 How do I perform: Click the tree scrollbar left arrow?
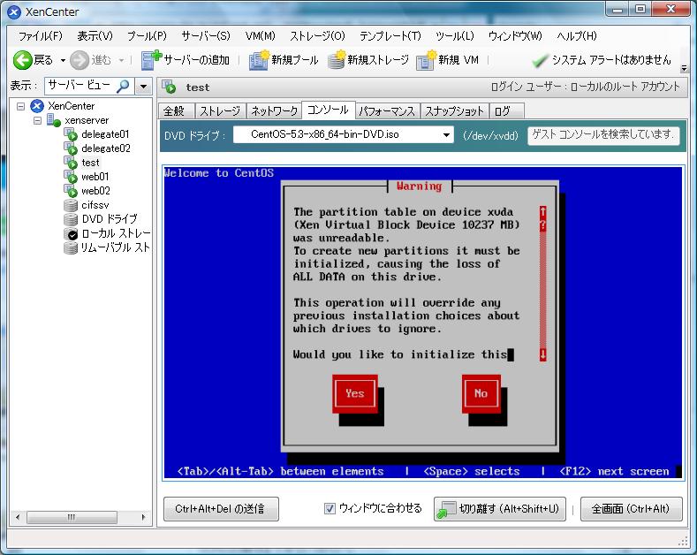pyautogui.click(x=18, y=517)
